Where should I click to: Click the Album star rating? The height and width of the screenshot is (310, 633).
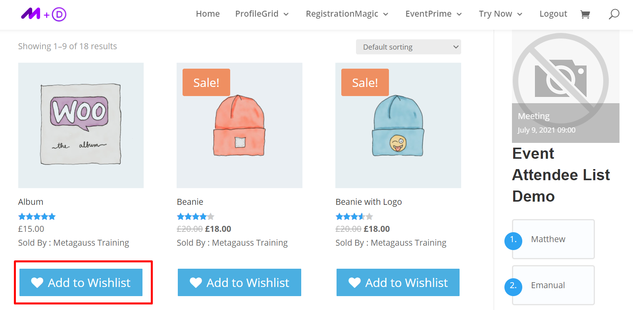coord(37,217)
